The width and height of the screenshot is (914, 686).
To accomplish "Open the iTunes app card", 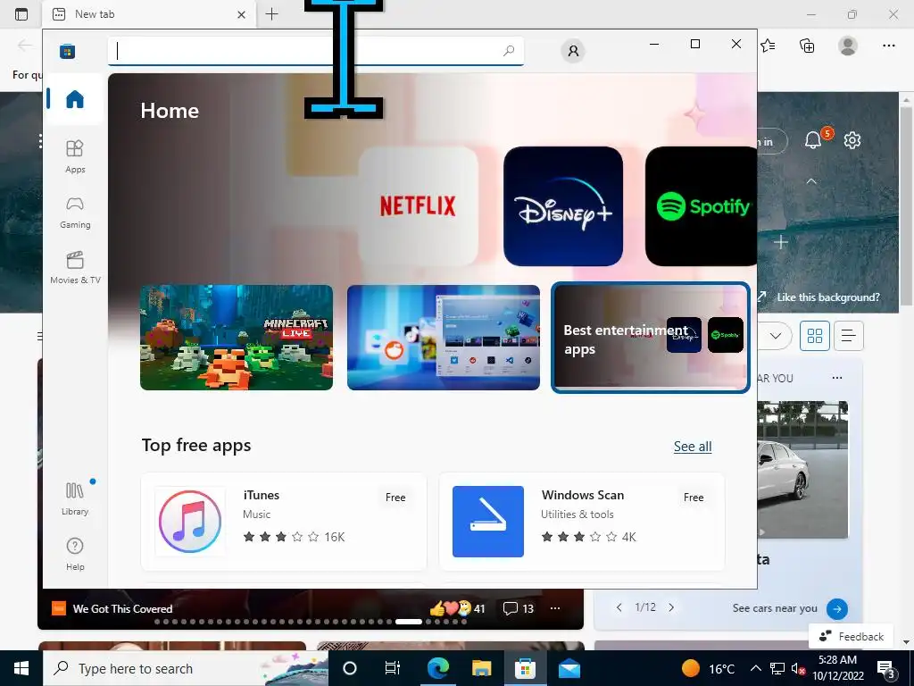I will click(x=284, y=522).
